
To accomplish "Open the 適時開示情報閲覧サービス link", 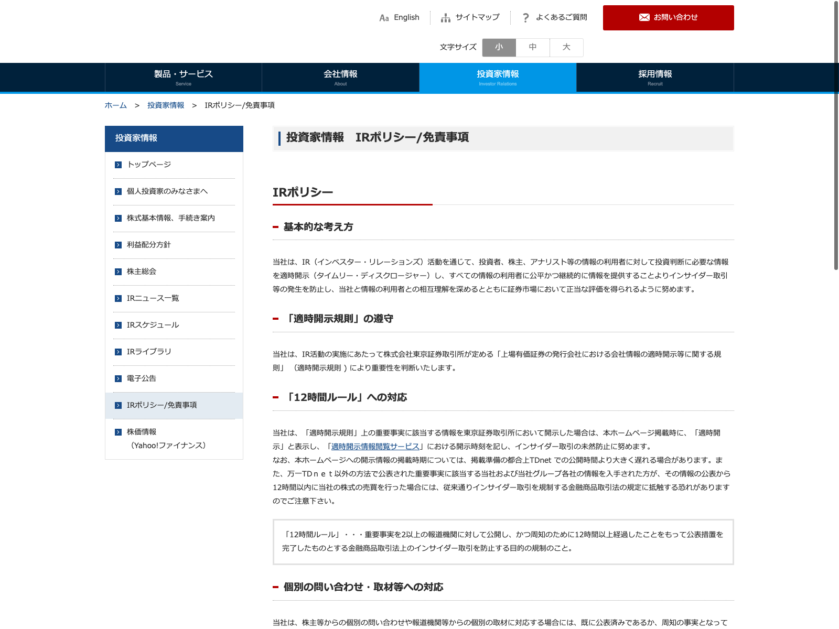I will 375,447.
